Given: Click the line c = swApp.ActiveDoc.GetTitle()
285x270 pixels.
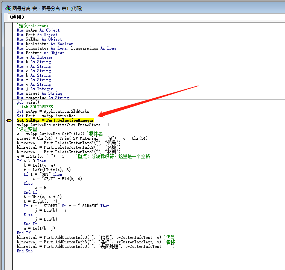Looking at the screenshot, I should click(x=51, y=134).
